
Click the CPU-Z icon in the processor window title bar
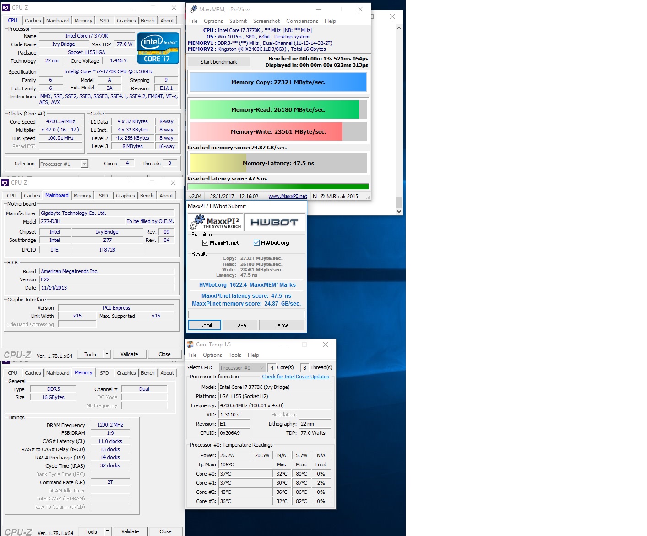coord(6,8)
